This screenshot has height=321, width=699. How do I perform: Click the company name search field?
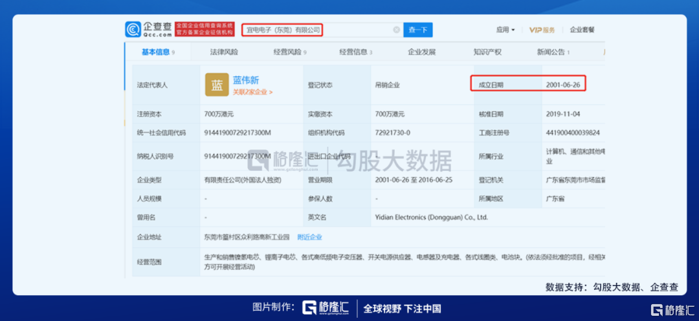pos(322,30)
